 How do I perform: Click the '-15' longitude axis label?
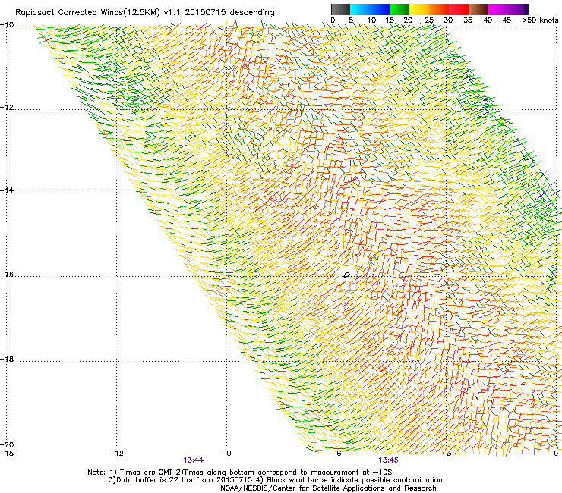coord(7,454)
